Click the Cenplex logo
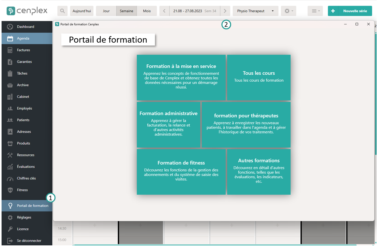Screen dimensions: 379x248 click(27, 11)
